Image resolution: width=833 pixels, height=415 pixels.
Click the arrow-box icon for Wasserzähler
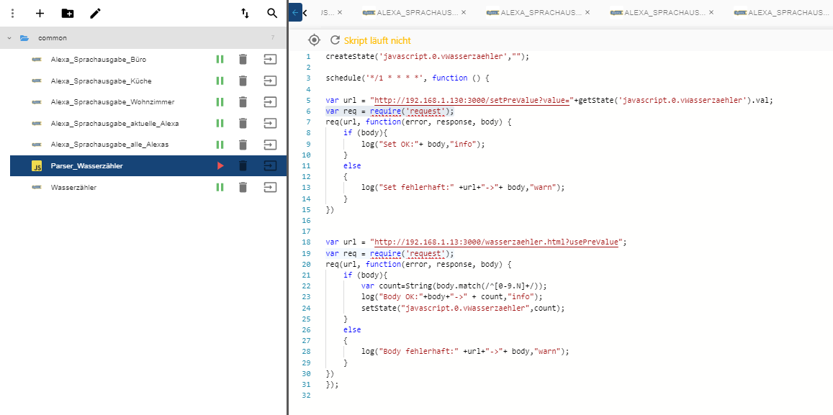(x=271, y=187)
